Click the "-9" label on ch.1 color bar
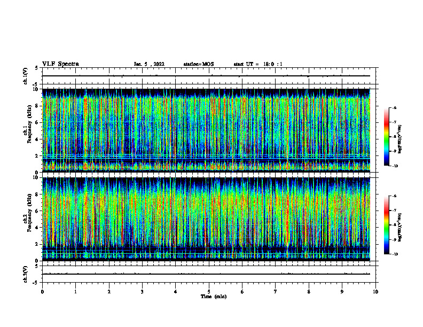 394,151
